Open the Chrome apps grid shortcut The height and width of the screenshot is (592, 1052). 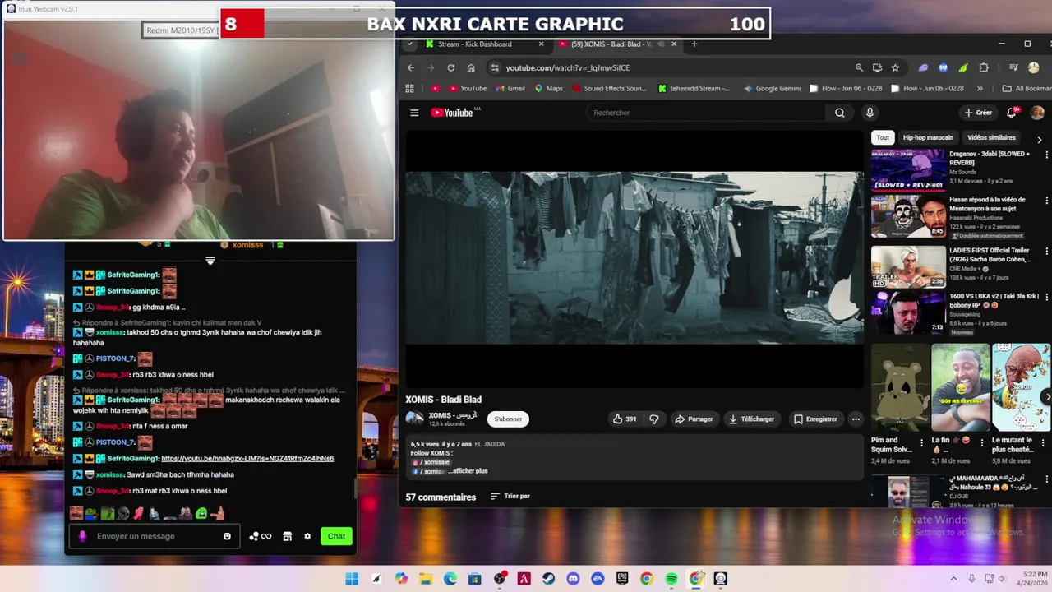coord(410,88)
